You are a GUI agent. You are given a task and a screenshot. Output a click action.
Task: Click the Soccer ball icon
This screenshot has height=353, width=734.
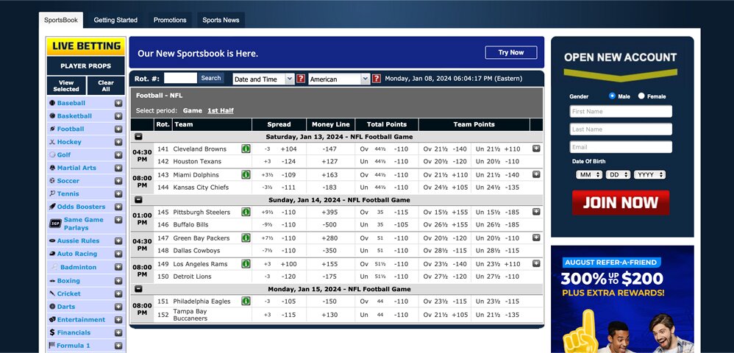pyautogui.click(x=52, y=181)
